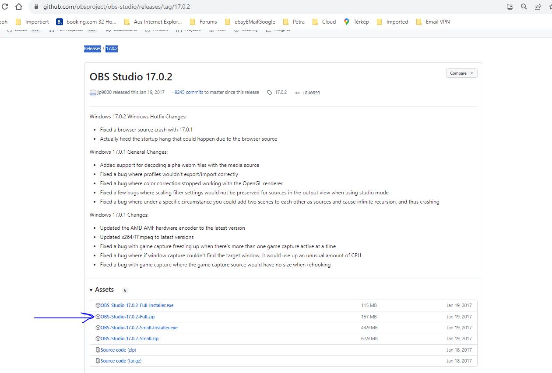The width and height of the screenshot is (552, 373).
Task: Go to Releases breadcrumb link
Action: click(x=92, y=48)
